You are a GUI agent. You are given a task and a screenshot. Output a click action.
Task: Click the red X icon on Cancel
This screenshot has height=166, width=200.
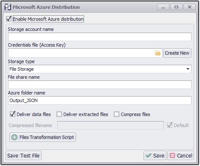coord(172,156)
